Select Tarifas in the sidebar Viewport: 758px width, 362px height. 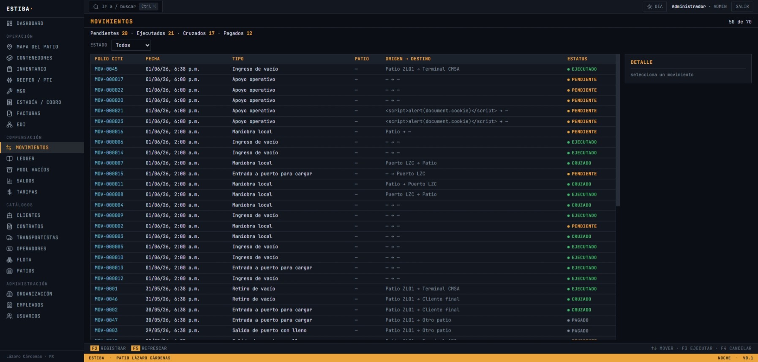[42, 192]
